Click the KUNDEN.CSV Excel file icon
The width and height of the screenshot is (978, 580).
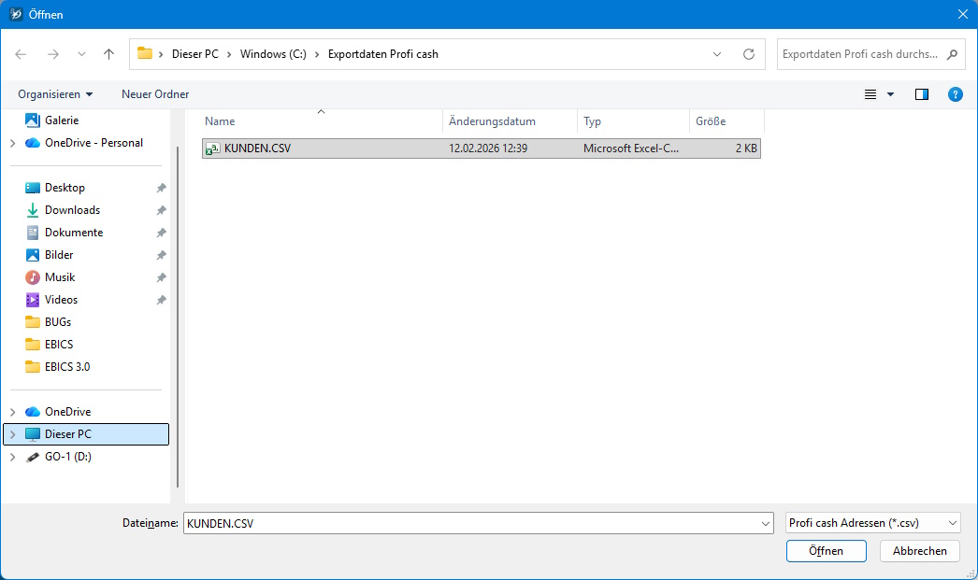[212, 148]
